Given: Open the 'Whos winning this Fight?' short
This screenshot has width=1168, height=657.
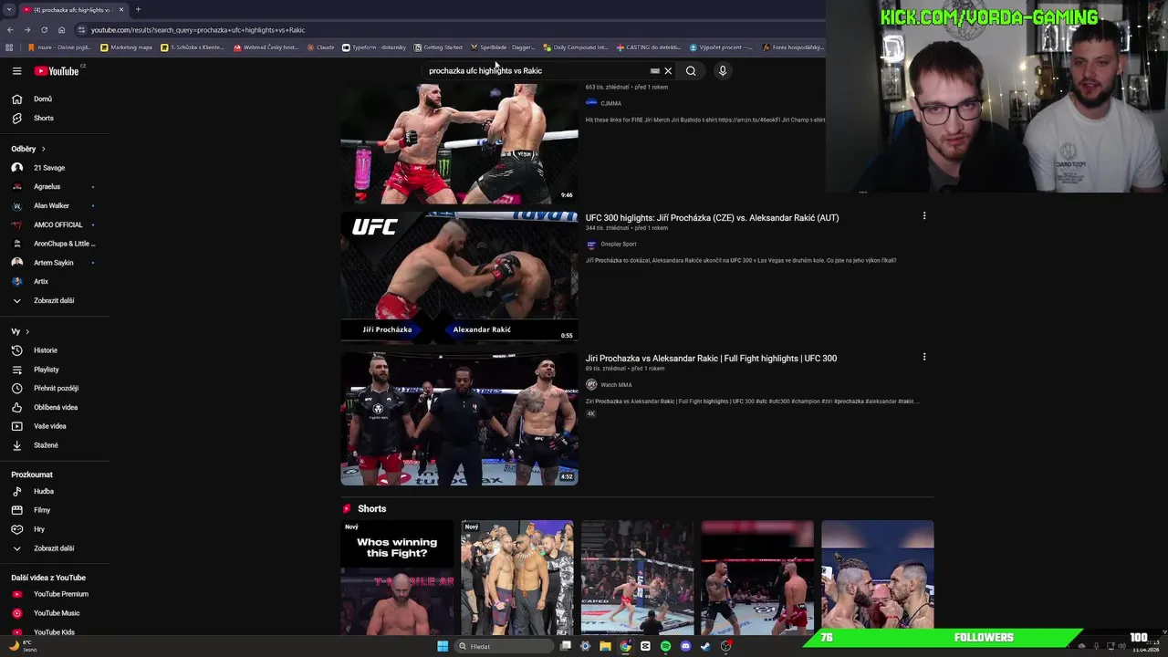Looking at the screenshot, I should 397,578.
